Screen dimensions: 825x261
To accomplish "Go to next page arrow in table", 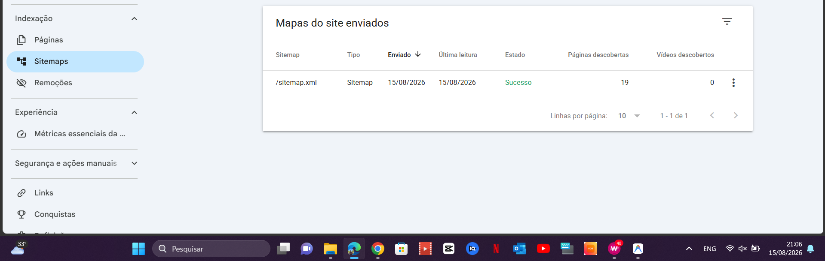I will pyautogui.click(x=736, y=116).
